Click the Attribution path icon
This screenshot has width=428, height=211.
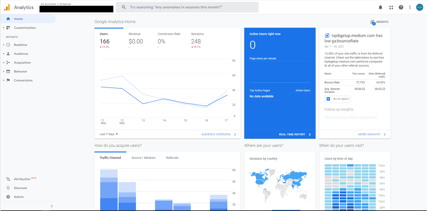8,179
